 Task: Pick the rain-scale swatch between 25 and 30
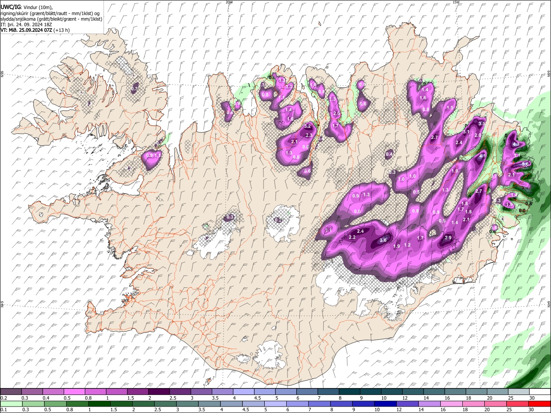click(x=518, y=404)
